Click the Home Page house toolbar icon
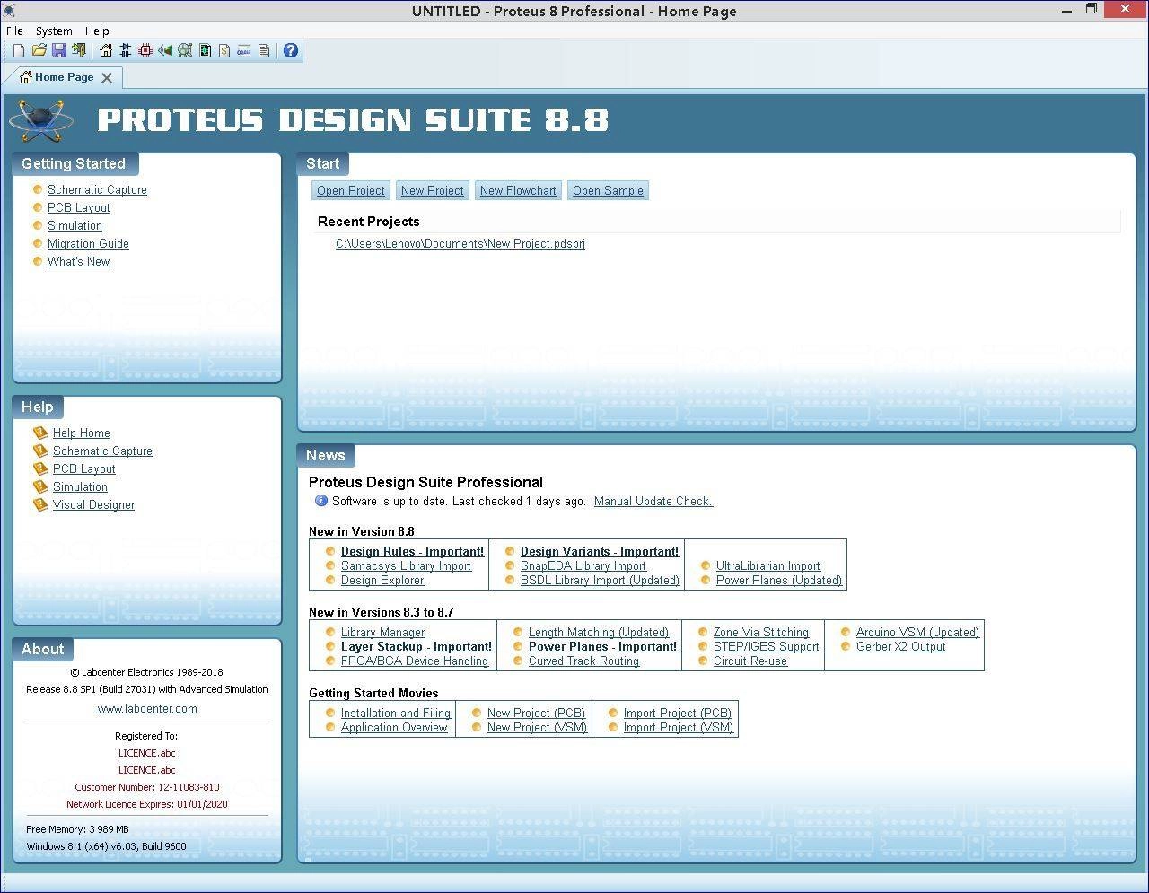 tap(106, 50)
